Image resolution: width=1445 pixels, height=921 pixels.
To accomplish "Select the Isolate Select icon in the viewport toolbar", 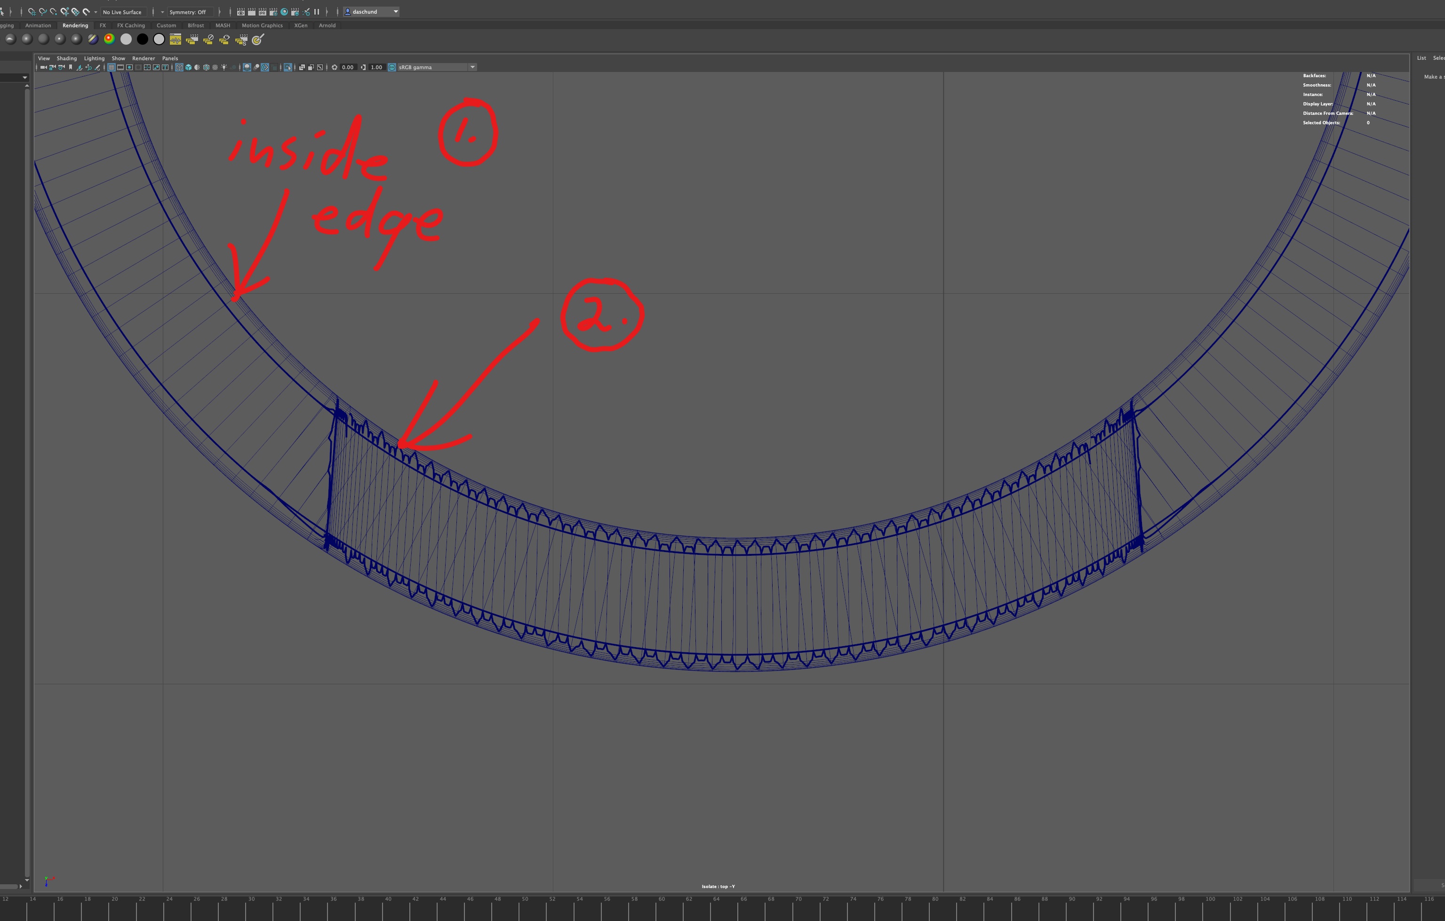I will point(288,67).
